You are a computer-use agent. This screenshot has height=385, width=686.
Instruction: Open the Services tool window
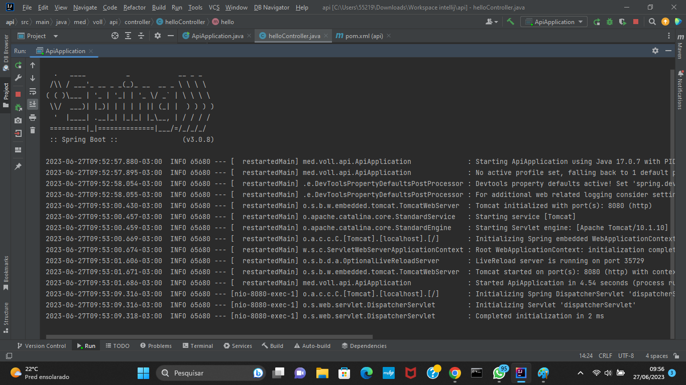pos(238,346)
